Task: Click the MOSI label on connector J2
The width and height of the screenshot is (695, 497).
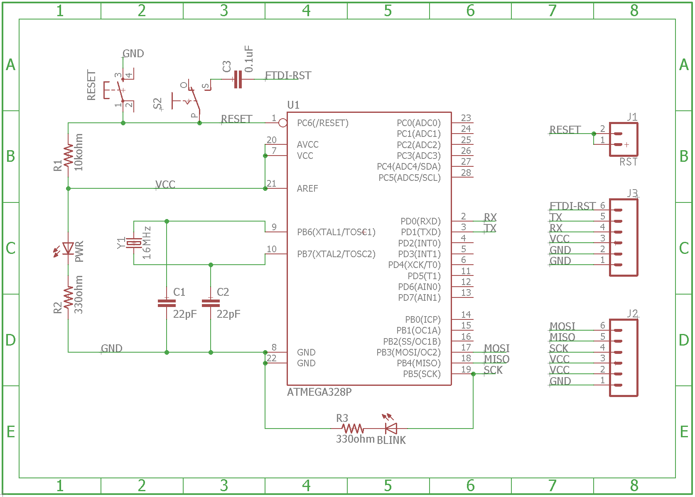Action: click(x=562, y=326)
